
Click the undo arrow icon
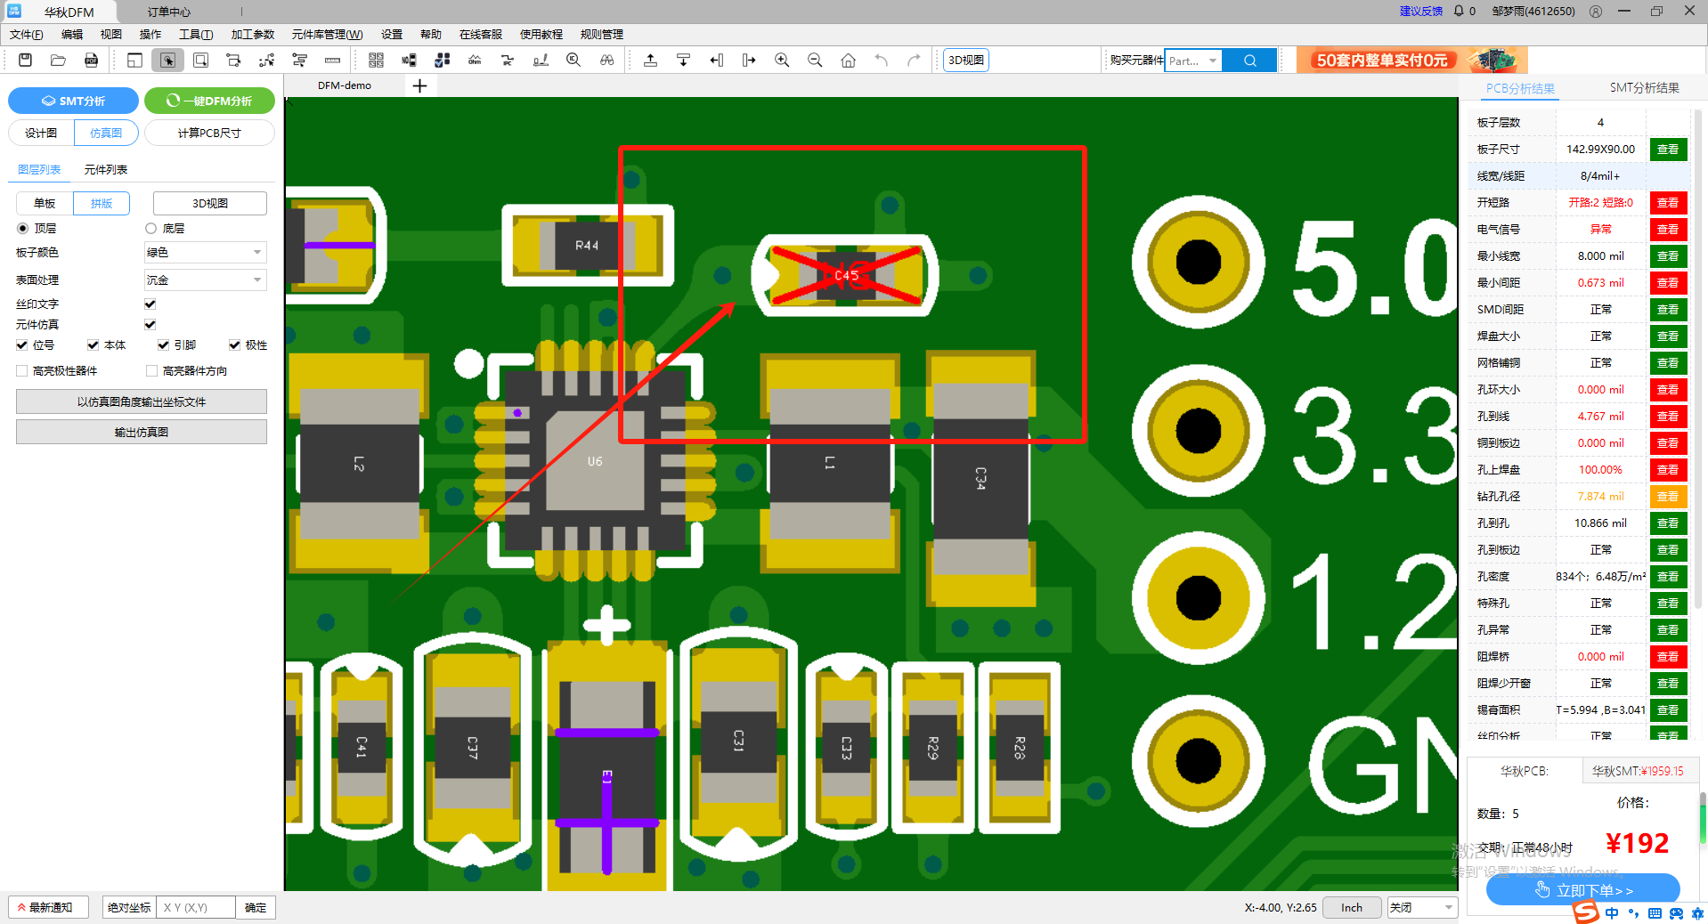pyautogui.click(x=881, y=60)
